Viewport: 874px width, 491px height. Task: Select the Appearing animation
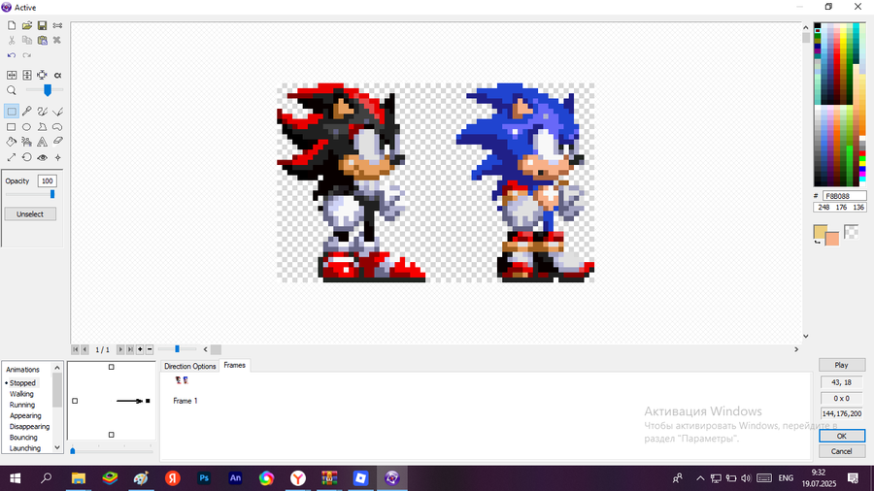(x=25, y=416)
